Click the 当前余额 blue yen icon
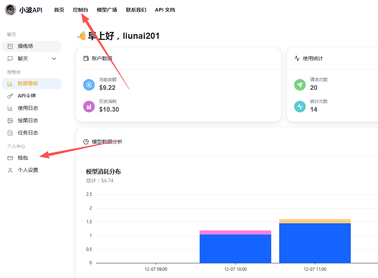Image resolution: width=378 pixels, height=278 pixels. point(89,85)
